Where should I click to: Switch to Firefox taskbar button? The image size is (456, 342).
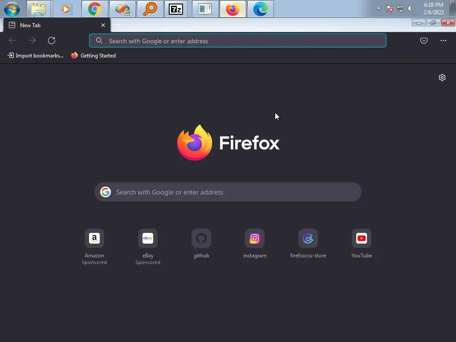pos(232,9)
